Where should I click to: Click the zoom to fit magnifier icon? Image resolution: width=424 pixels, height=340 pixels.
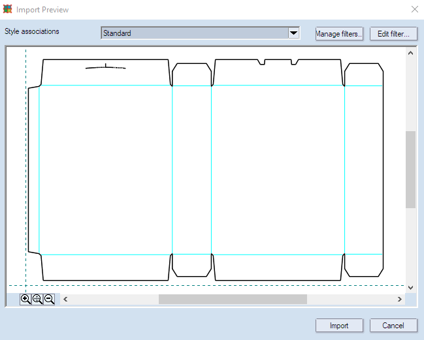[38, 300]
